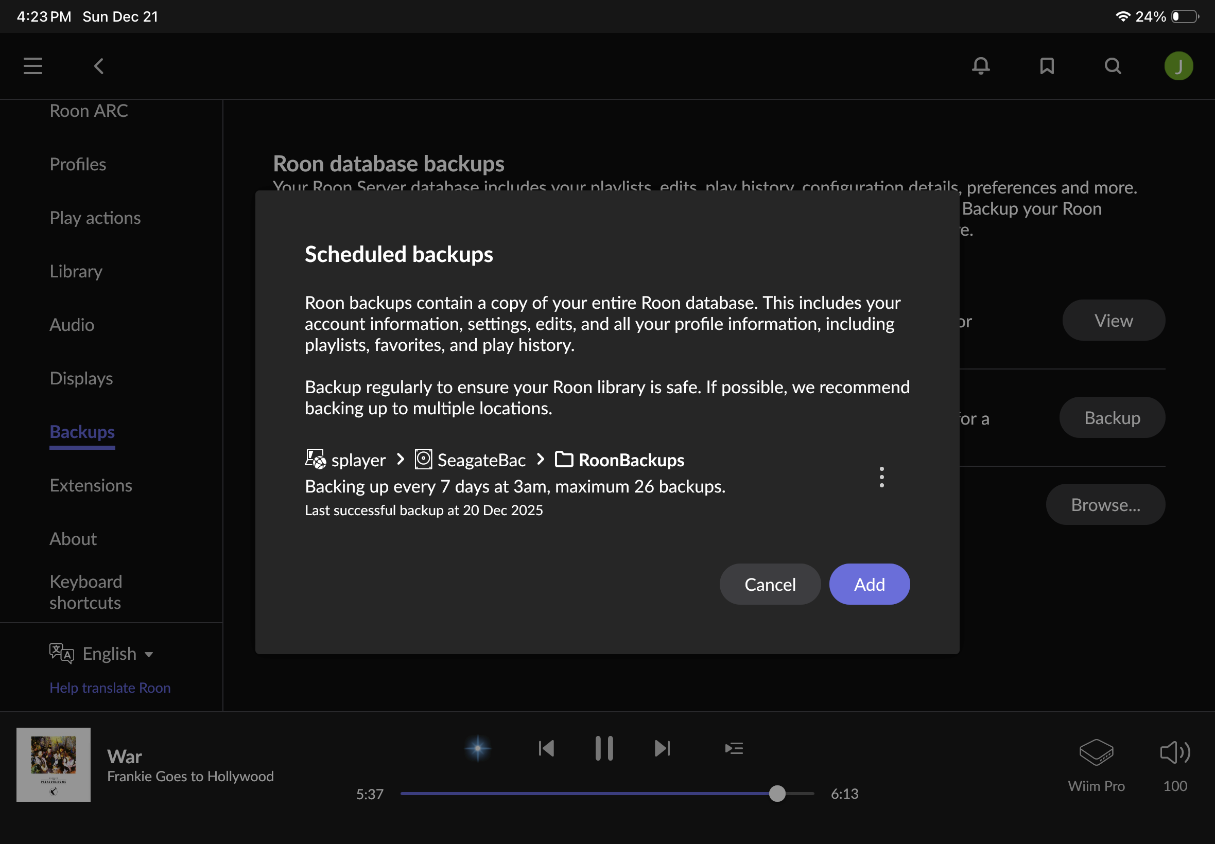
Task: Click the track progress slider handle
Action: (777, 794)
